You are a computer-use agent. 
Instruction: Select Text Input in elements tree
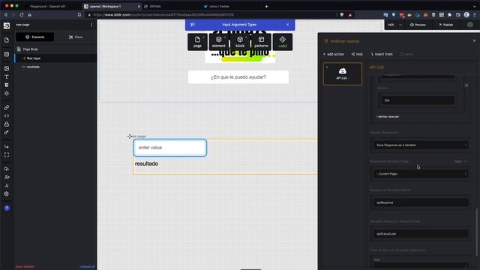[x=33, y=58]
